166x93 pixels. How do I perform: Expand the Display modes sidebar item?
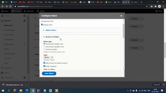click(x=24, y=44)
